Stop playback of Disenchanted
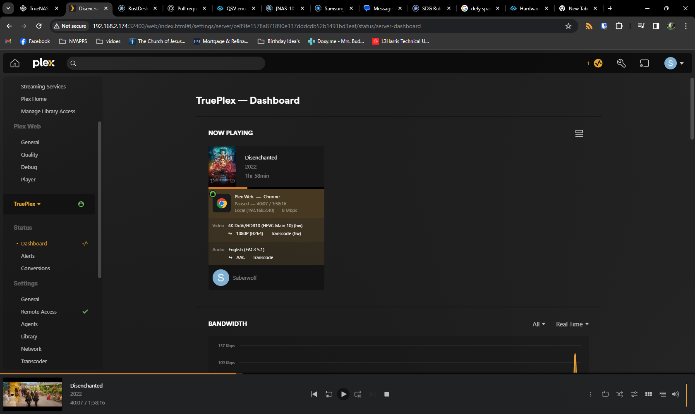The height and width of the screenshot is (414, 695). [x=387, y=394]
